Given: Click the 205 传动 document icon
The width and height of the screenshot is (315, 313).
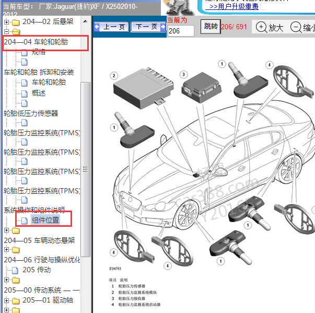Looking at the screenshot, I should (x=16, y=270).
